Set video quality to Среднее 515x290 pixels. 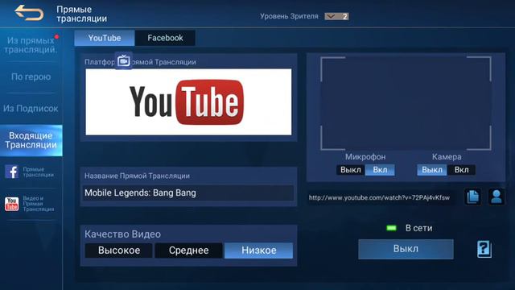tap(188, 251)
